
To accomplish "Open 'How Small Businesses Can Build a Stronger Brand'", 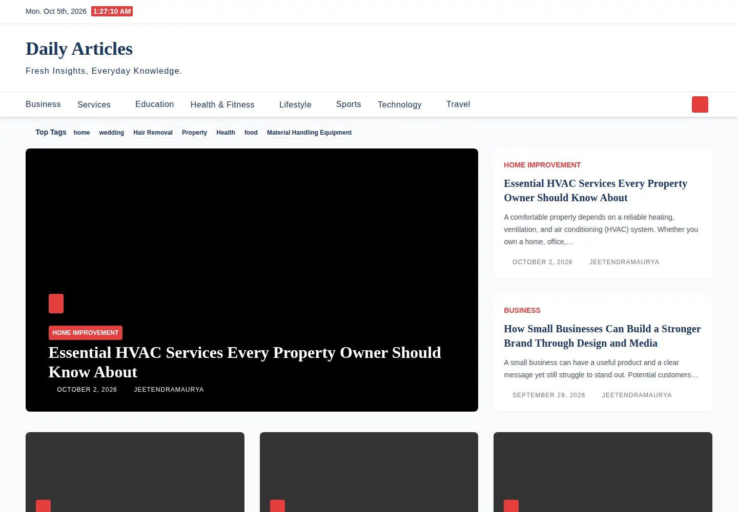I will [x=602, y=336].
